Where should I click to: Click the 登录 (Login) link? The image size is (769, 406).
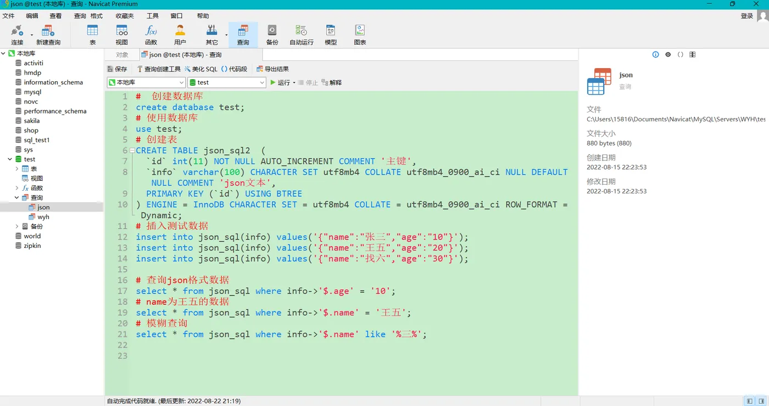(747, 16)
